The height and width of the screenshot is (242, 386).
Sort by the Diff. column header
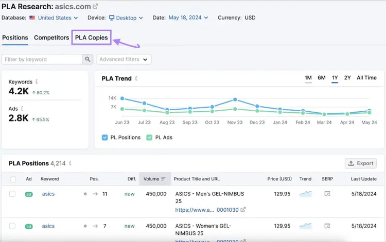[132, 179]
